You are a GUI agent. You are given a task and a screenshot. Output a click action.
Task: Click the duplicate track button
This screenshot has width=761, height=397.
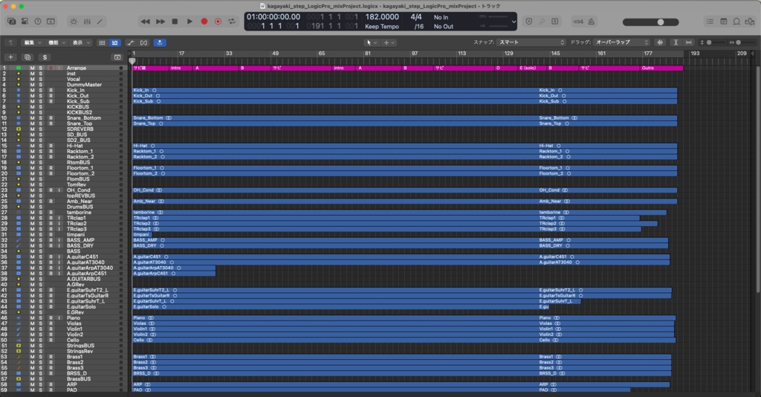(x=27, y=57)
